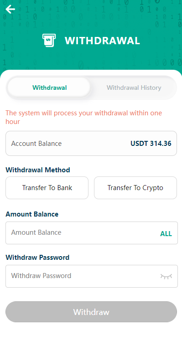
Task: Focus the Amount Balance input field
Action: pyautogui.click(x=92, y=233)
